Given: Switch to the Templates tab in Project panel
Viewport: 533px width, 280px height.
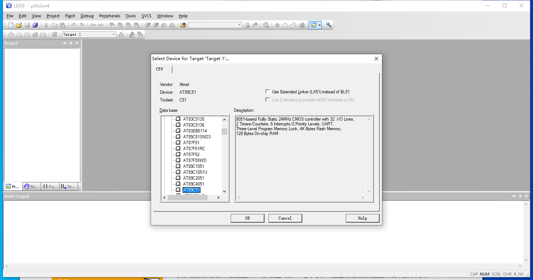Looking at the screenshot, I should point(68,187).
